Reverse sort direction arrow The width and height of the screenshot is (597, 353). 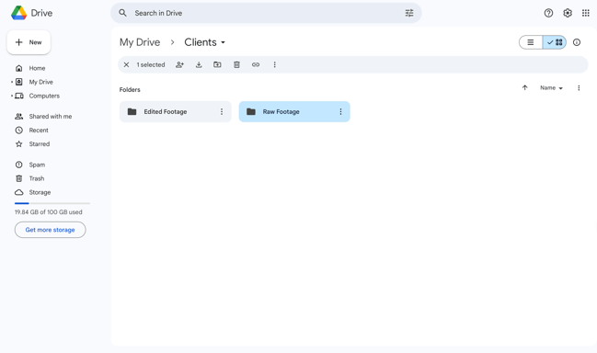524,88
